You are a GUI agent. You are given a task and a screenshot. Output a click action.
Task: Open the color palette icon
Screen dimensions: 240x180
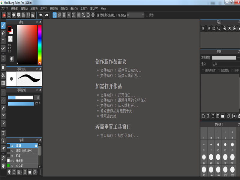[x=12, y=59]
